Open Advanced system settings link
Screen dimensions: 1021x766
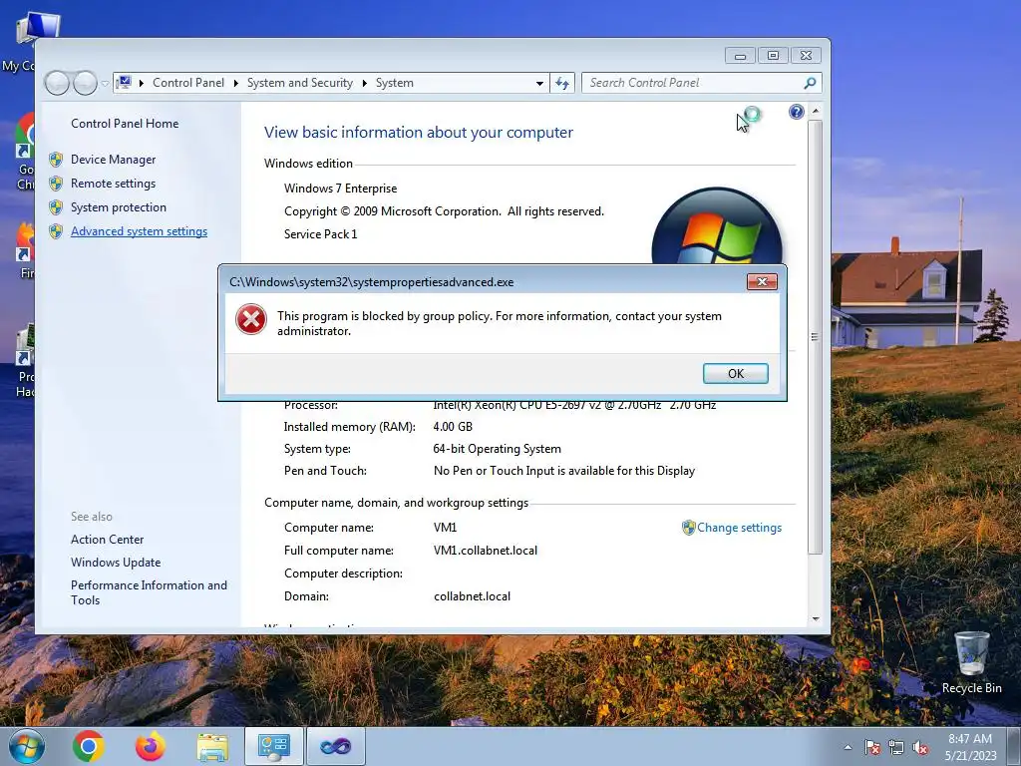[x=140, y=231]
